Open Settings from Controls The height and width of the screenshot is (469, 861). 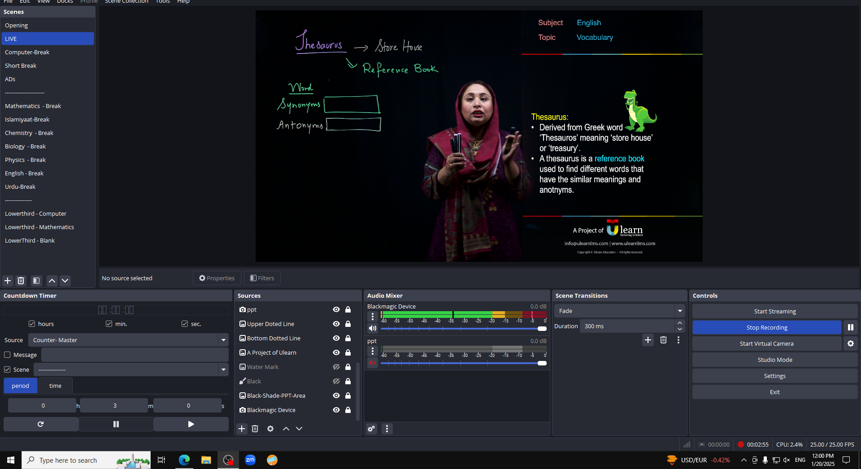coord(775,376)
